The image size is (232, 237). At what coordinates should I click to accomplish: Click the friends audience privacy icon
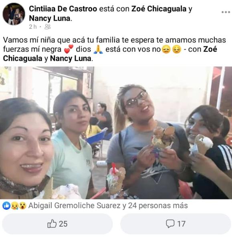point(48,27)
